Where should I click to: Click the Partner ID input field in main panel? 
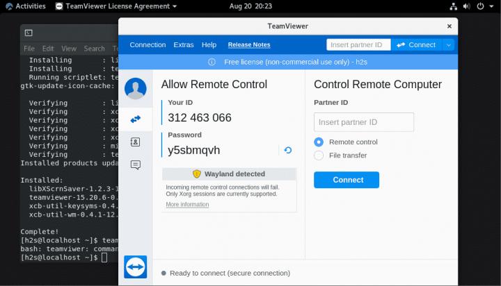pyautogui.click(x=363, y=122)
